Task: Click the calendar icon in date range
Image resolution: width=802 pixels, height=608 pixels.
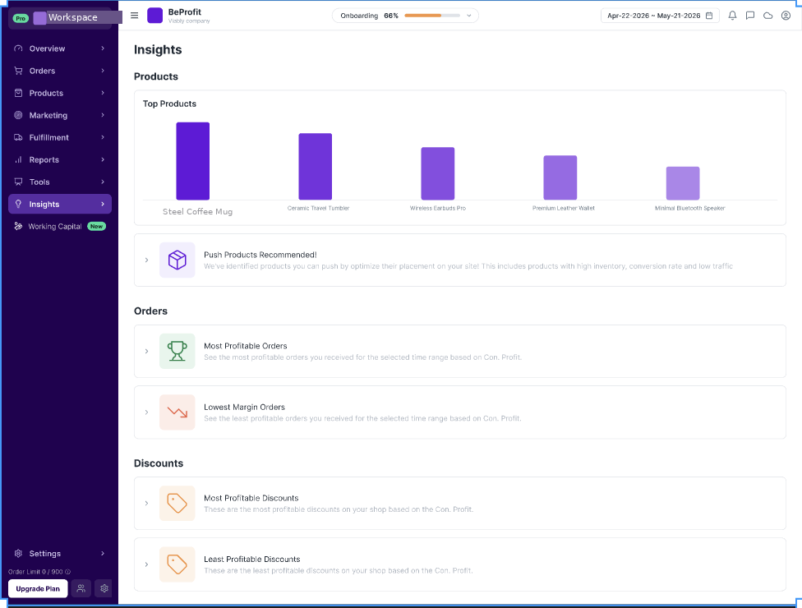Action: coord(709,16)
